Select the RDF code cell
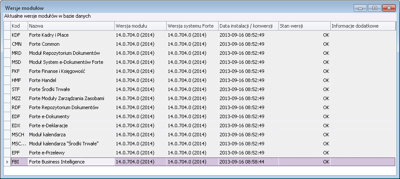 coord(19,107)
